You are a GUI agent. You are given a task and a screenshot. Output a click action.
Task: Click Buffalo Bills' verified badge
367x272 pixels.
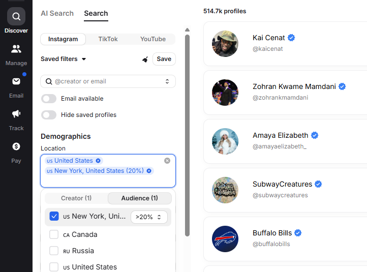click(298, 233)
